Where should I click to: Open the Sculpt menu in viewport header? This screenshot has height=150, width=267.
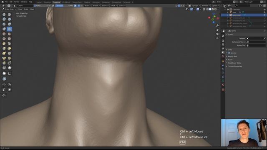[x=26, y=9]
